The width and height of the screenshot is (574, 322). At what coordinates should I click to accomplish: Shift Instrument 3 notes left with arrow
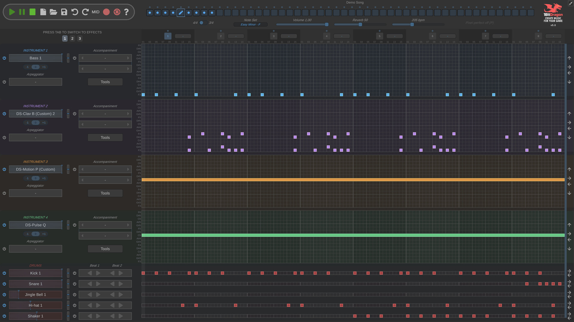click(x=569, y=184)
